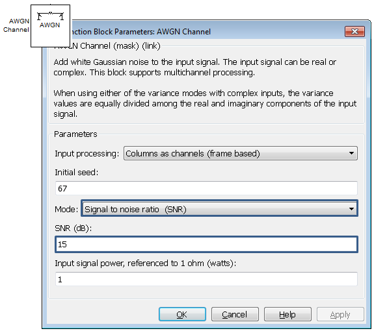Click the Parameters group label
374x331 pixels.
pos(75,134)
